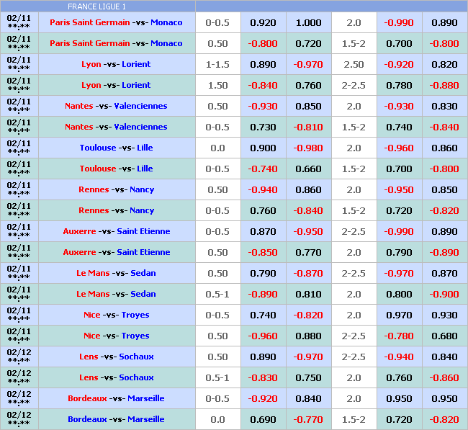Open Paris Saint Germain vs Monaco 0-0.5 handicap match
The image size is (468, 430).
tap(116, 22)
